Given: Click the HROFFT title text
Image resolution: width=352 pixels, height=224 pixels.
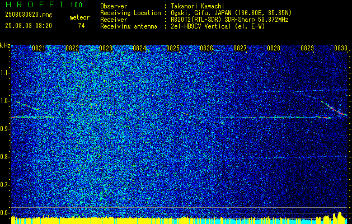Looking at the screenshot, I should pyautogui.click(x=35, y=4).
